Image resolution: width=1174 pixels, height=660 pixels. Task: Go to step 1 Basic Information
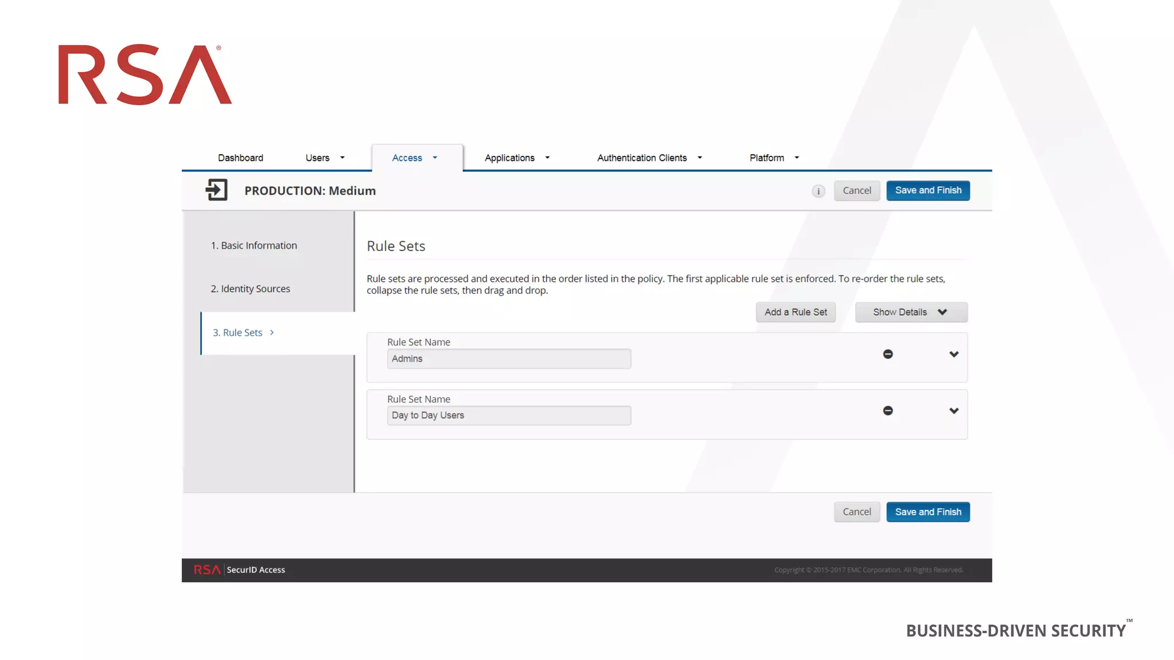click(253, 245)
